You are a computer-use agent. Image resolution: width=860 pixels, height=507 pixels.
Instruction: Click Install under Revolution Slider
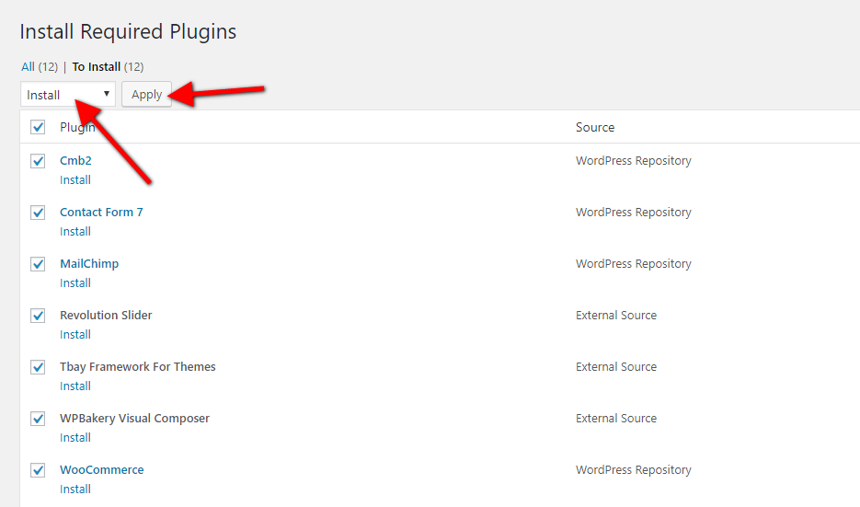pos(75,335)
